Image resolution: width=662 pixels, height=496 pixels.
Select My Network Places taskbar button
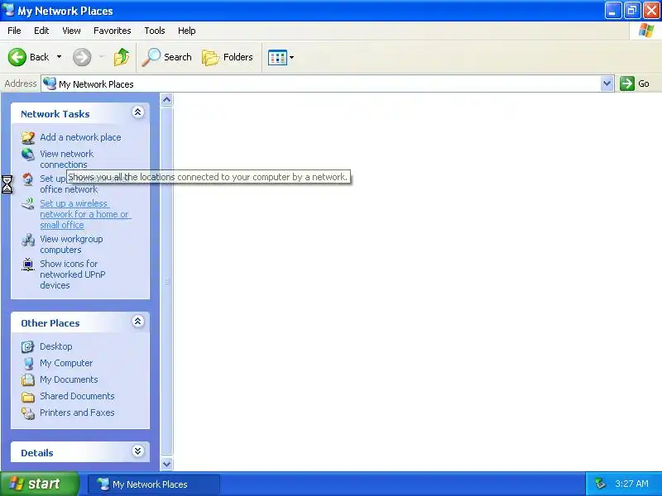[x=154, y=484]
